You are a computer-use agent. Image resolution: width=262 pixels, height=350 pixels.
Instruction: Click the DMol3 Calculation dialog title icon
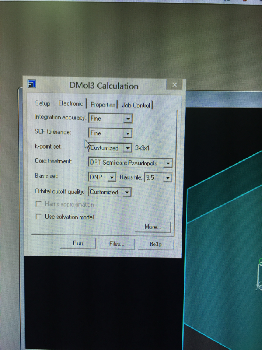32,84
